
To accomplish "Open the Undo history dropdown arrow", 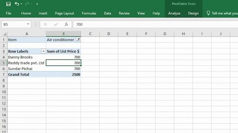I will point(22,4).
